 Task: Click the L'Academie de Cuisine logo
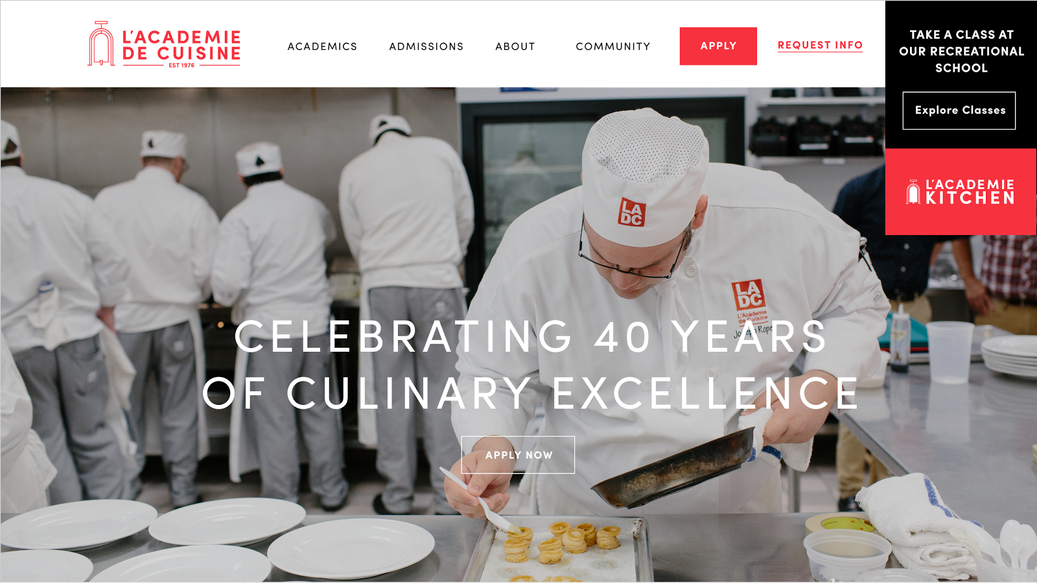click(x=164, y=44)
